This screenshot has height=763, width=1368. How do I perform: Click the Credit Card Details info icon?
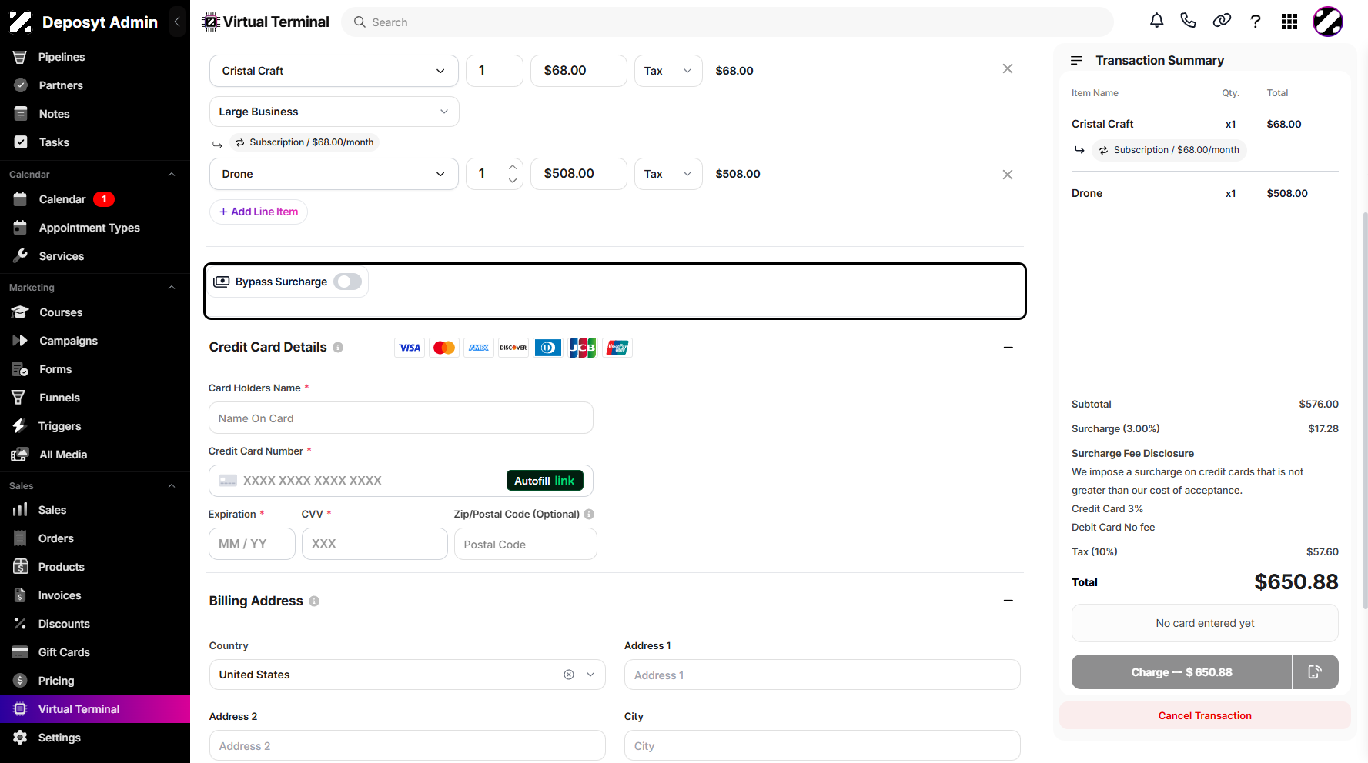(338, 347)
